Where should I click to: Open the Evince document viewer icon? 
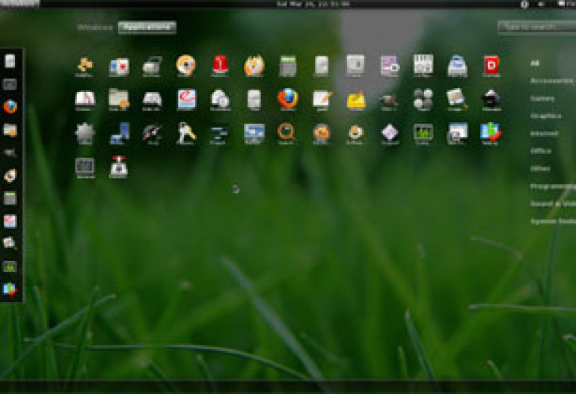pyautogui.click(x=186, y=99)
